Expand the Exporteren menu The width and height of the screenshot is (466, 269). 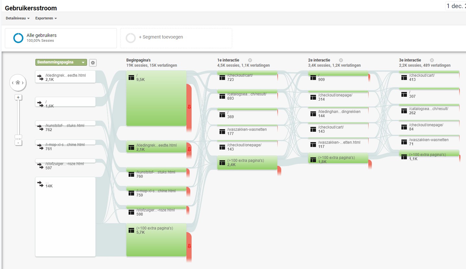click(x=46, y=18)
